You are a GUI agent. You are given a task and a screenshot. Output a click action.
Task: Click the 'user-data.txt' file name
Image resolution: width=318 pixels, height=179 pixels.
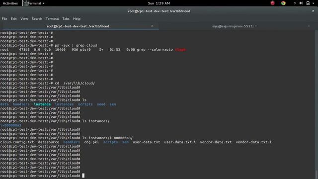146,142
